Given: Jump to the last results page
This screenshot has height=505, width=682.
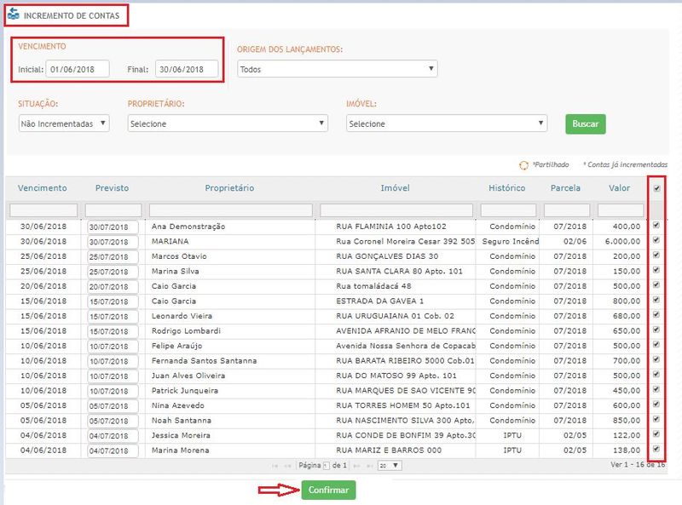Looking at the screenshot, I should click(x=368, y=466).
